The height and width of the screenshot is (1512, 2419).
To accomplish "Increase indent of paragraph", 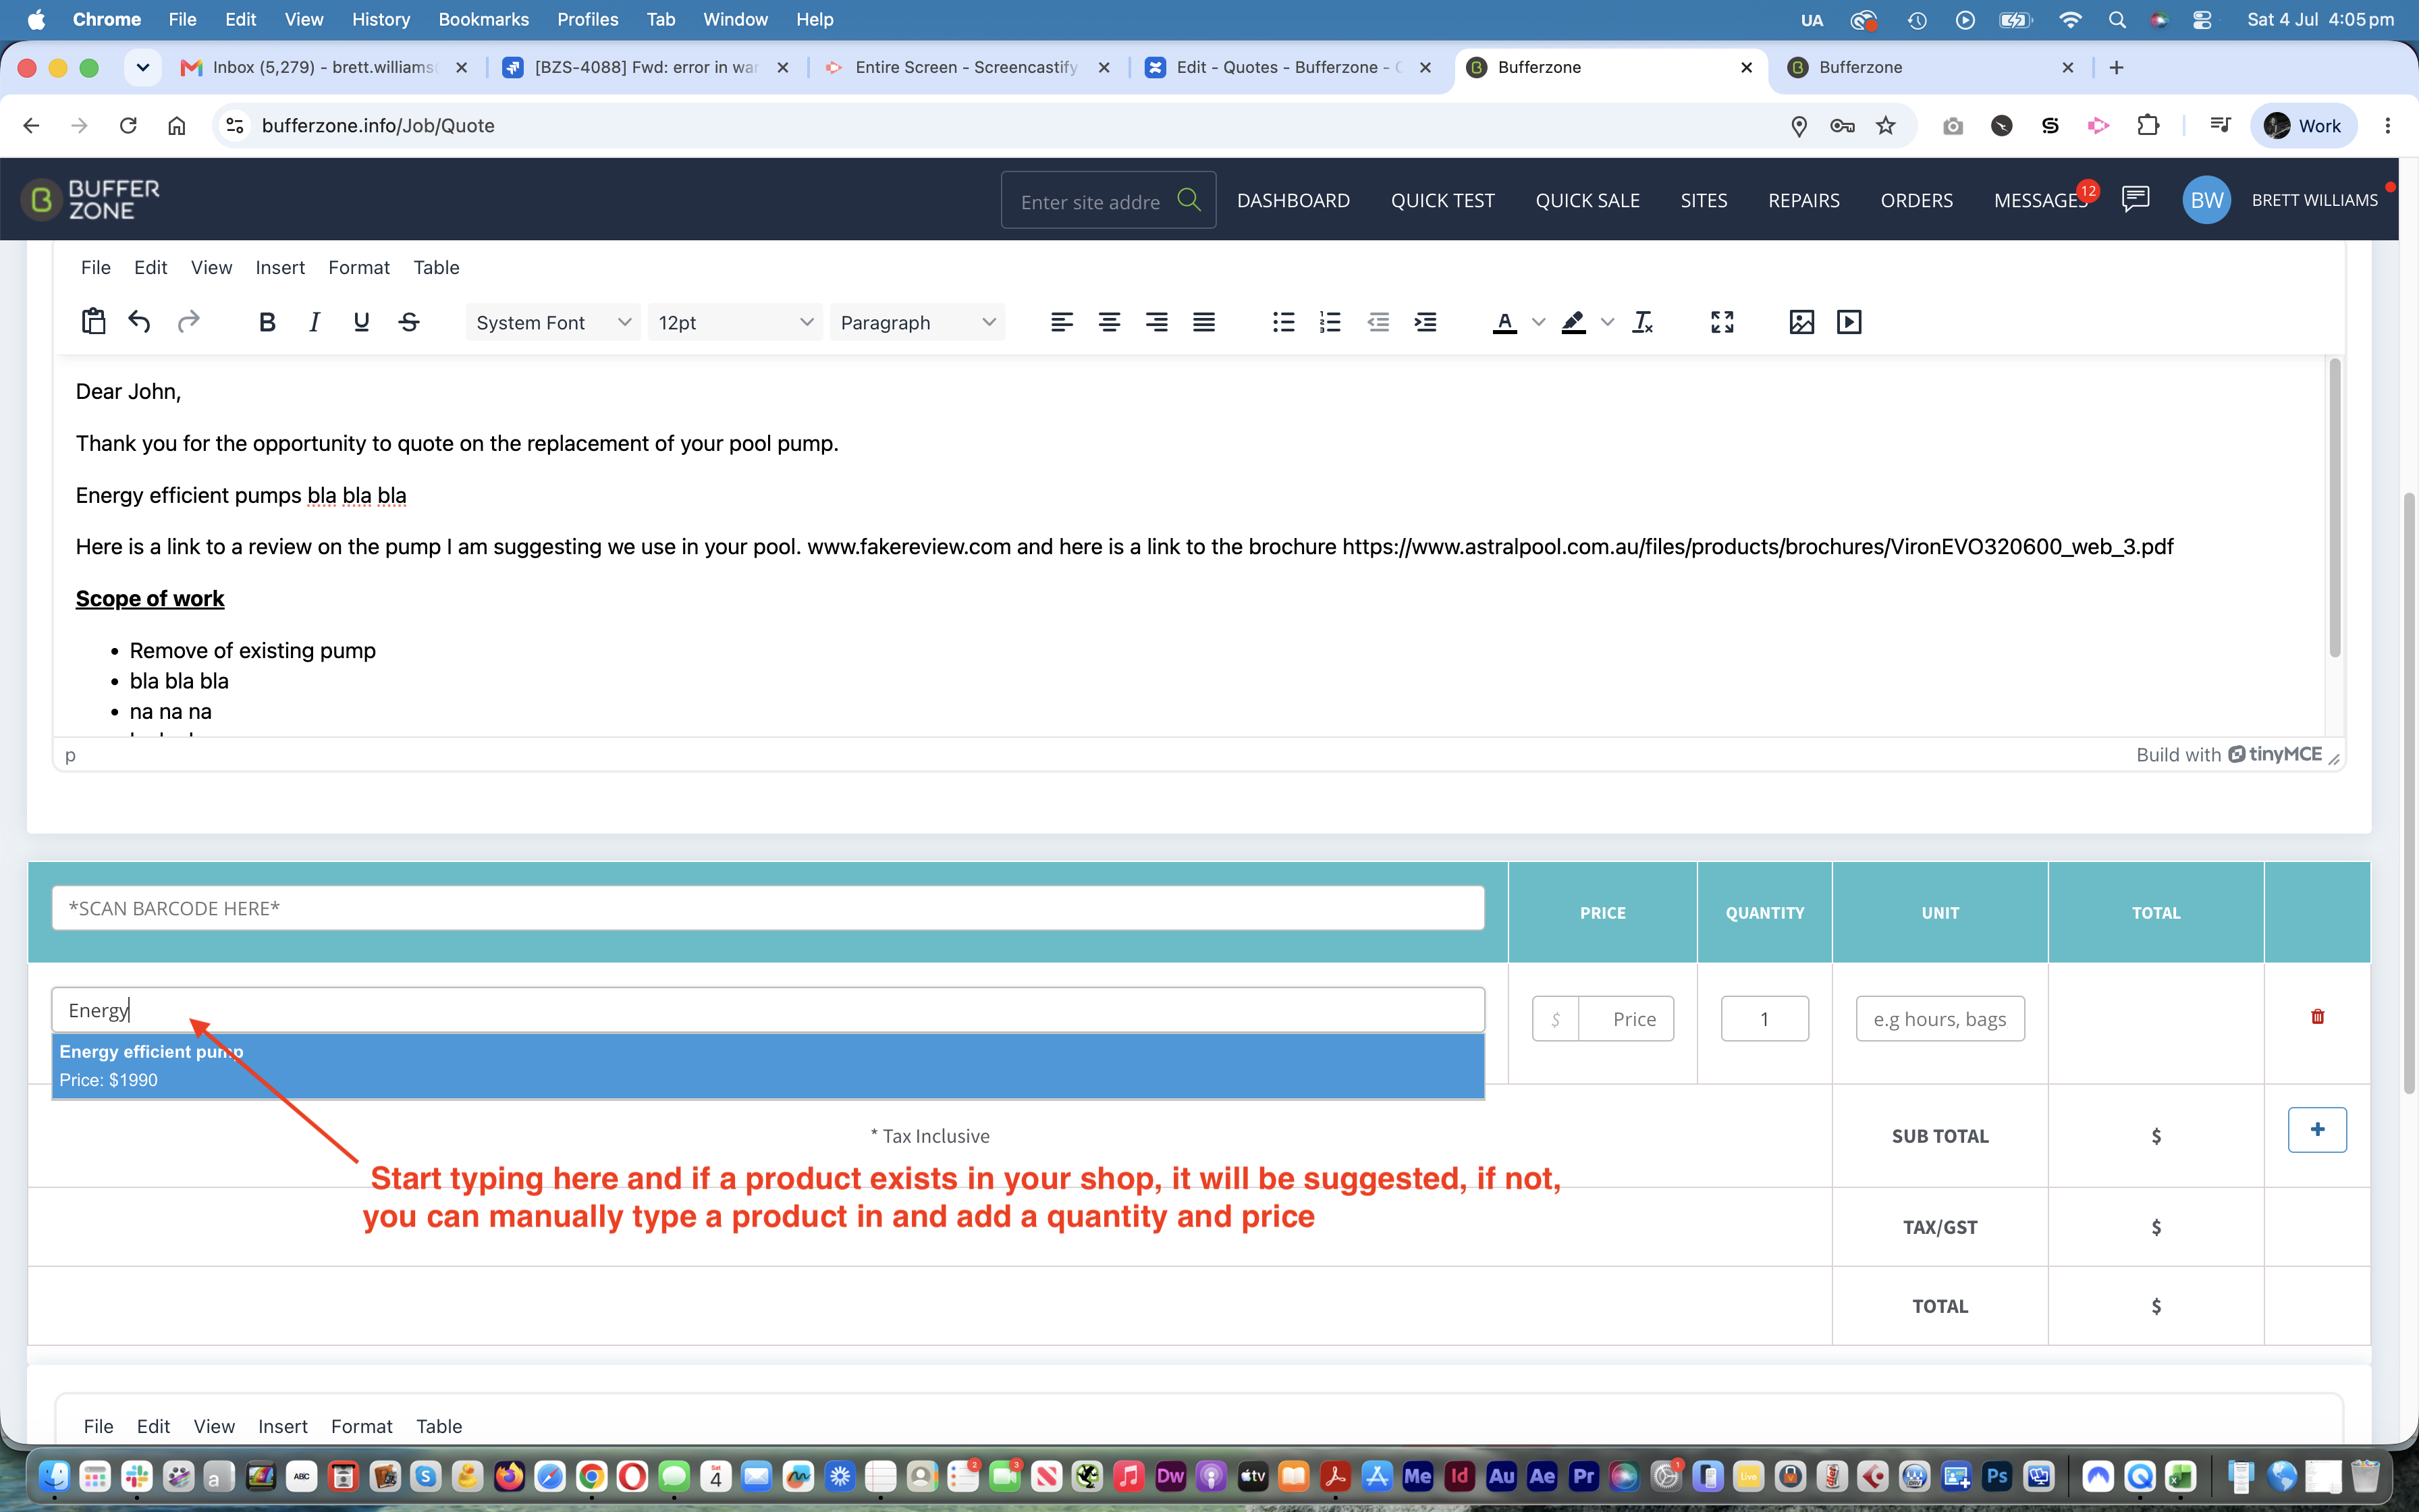I will click(1425, 322).
